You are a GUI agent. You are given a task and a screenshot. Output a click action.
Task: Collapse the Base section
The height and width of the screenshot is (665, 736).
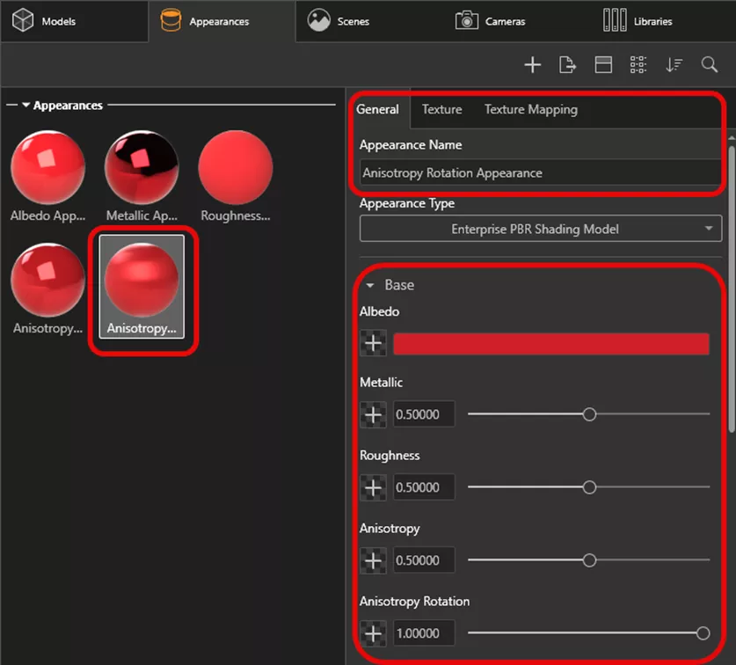click(371, 286)
